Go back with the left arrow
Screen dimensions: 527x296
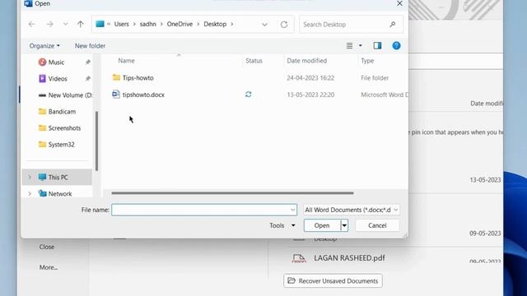click(32, 24)
